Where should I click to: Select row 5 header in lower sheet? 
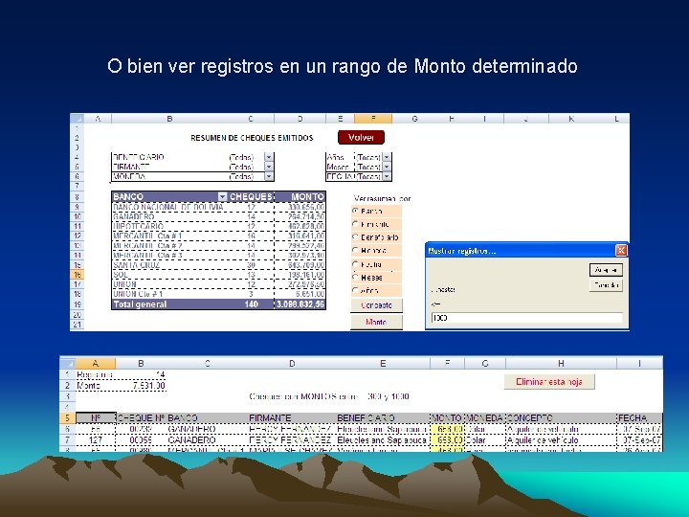tap(67, 417)
